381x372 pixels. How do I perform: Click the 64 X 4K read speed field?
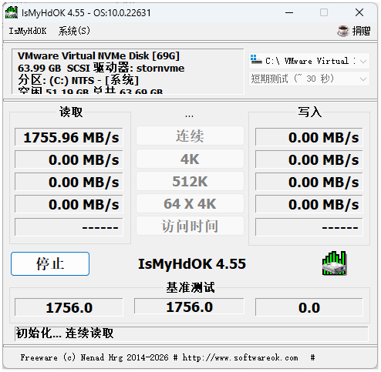click(69, 204)
